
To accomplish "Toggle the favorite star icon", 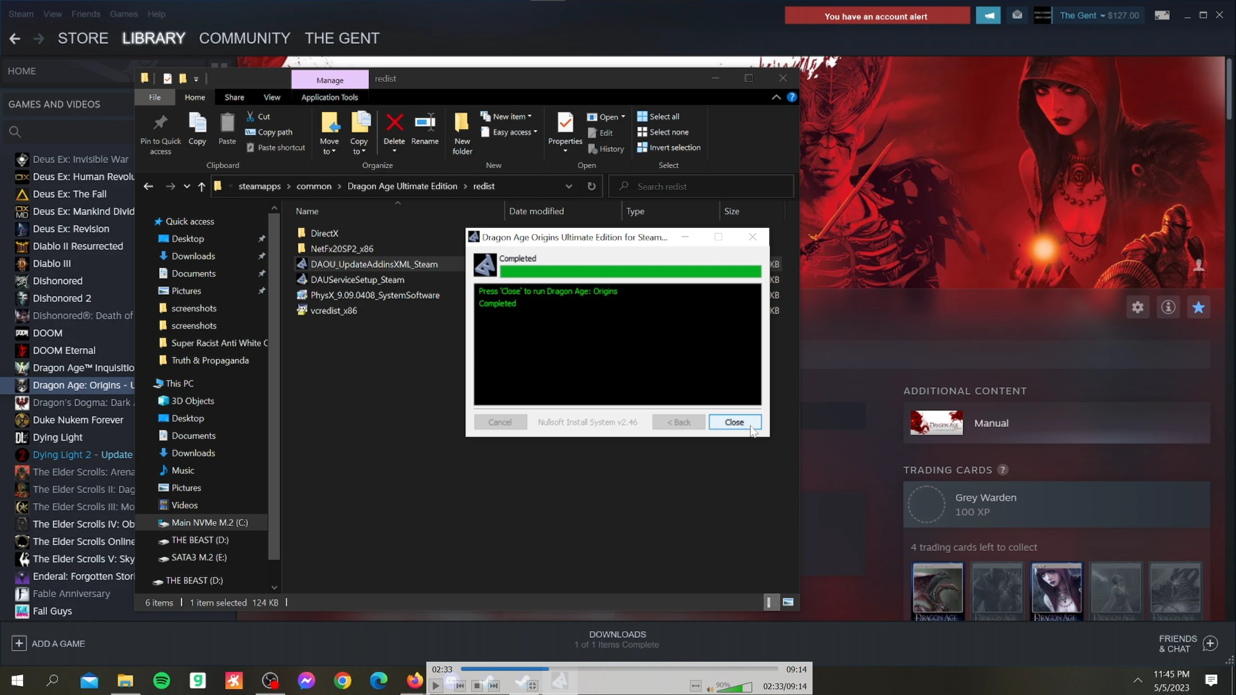I will tap(1198, 307).
